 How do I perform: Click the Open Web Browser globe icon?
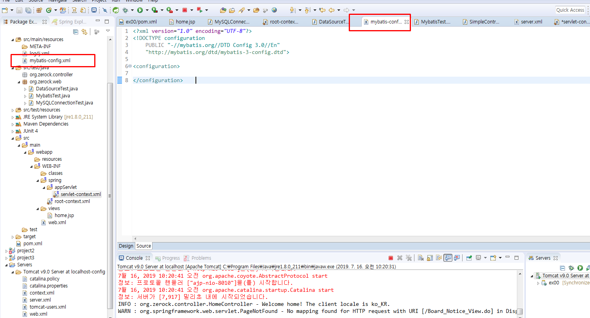pyautogui.click(x=274, y=10)
